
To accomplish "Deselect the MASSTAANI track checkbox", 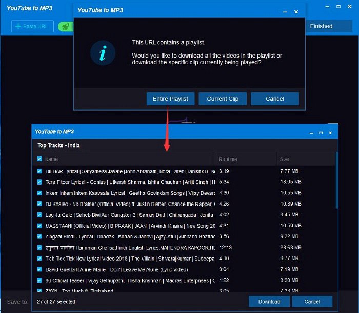I will pos(39,226).
